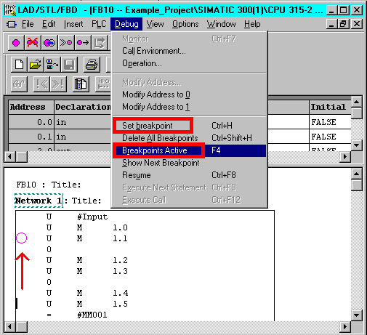Click the #Input statement line
The image size is (367, 335).
(x=77, y=217)
